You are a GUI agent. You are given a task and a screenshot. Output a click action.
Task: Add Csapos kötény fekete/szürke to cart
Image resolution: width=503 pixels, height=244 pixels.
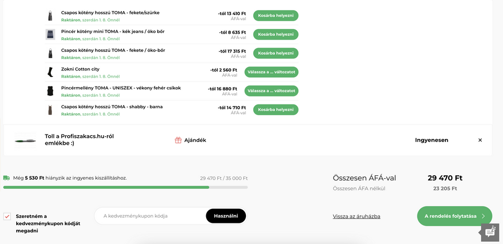(276, 16)
